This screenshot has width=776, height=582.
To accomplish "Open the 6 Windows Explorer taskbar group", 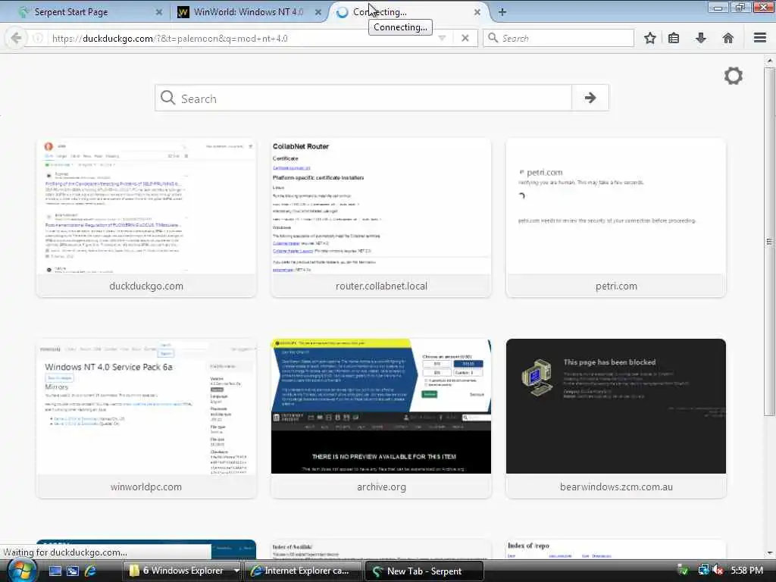I will tap(177, 571).
